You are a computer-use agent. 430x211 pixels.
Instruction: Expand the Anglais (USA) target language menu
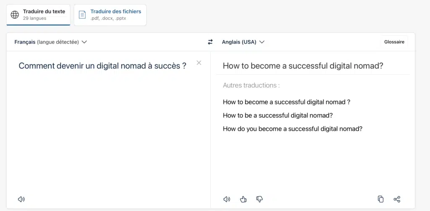(x=243, y=42)
